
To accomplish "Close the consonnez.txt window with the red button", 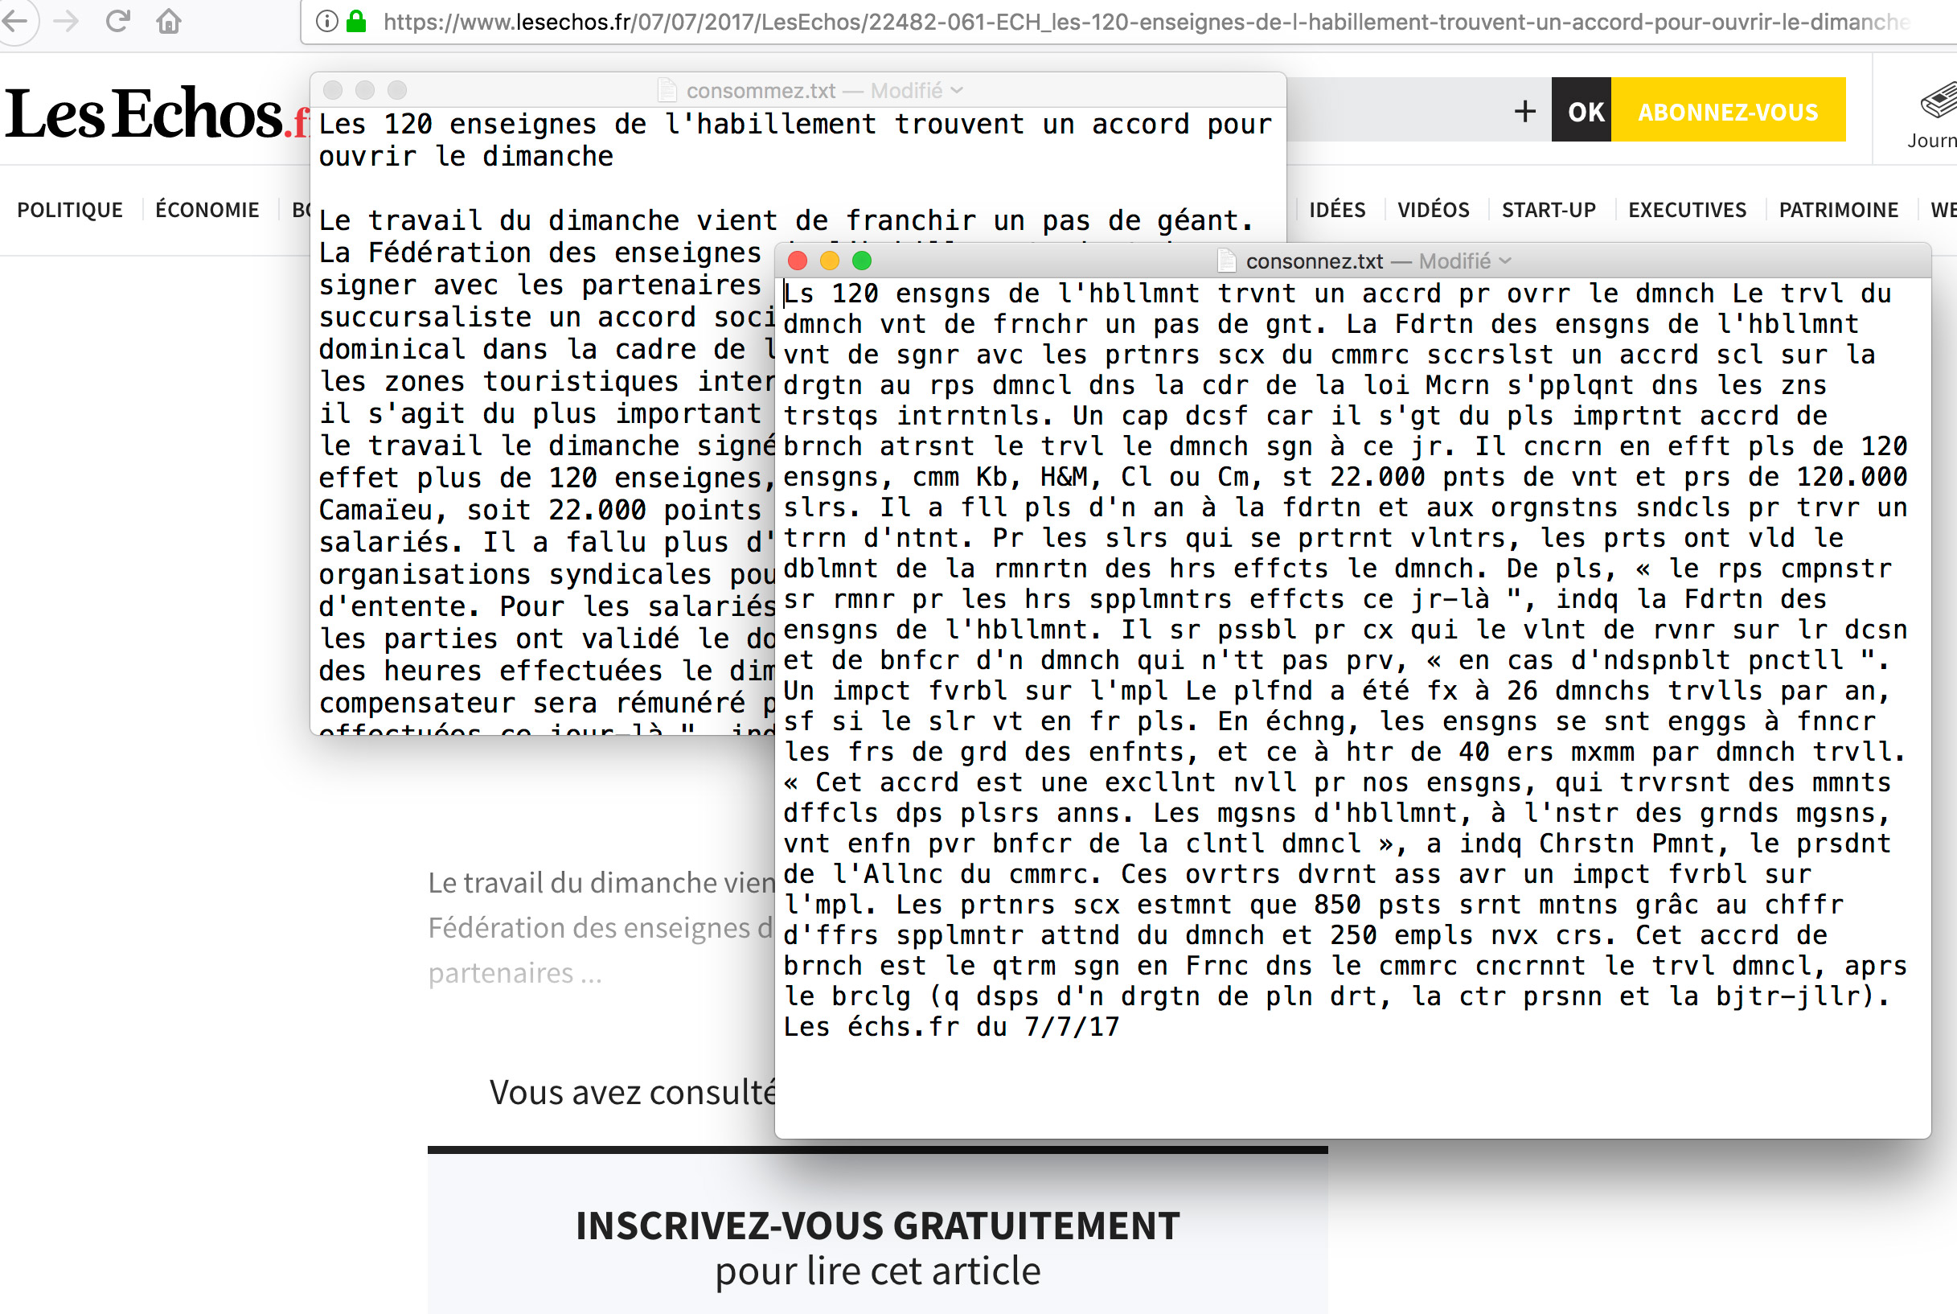I will (798, 261).
